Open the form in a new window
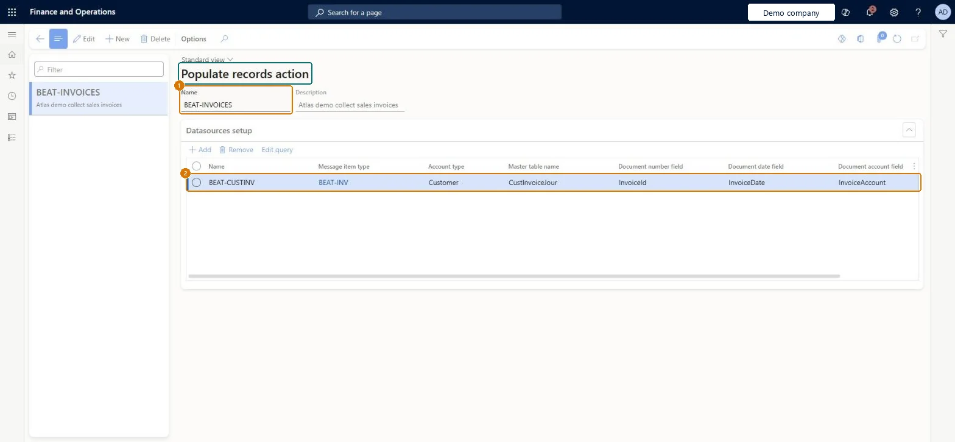The image size is (955, 442). (x=915, y=39)
